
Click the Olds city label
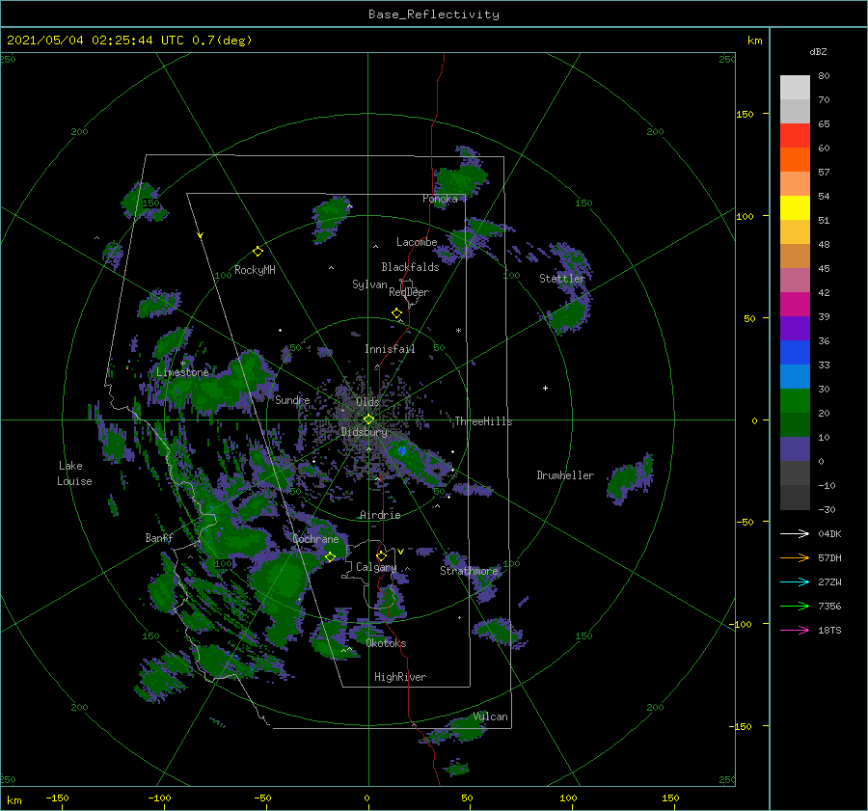(x=367, y=401)
